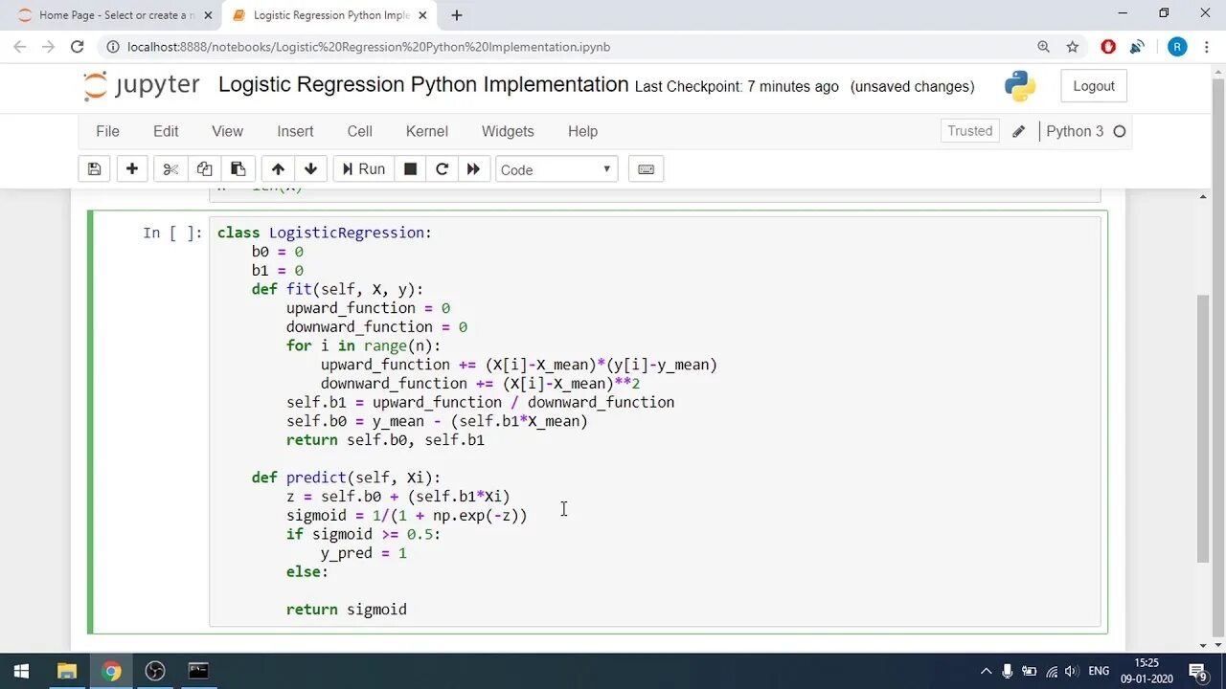Cut selected cells with scissors icon
The image size is (1226, 689).
tap(170, 169)
